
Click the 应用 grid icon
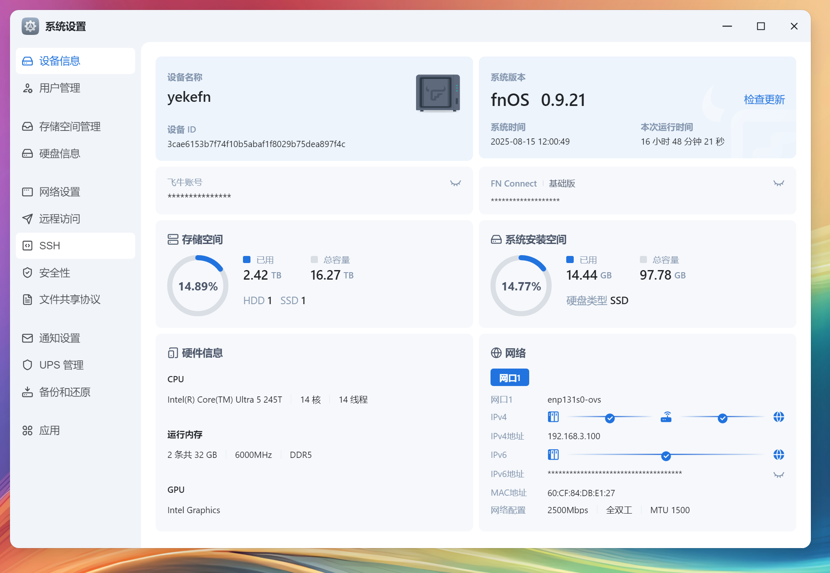pyautogui.click(x=27, y=430)
